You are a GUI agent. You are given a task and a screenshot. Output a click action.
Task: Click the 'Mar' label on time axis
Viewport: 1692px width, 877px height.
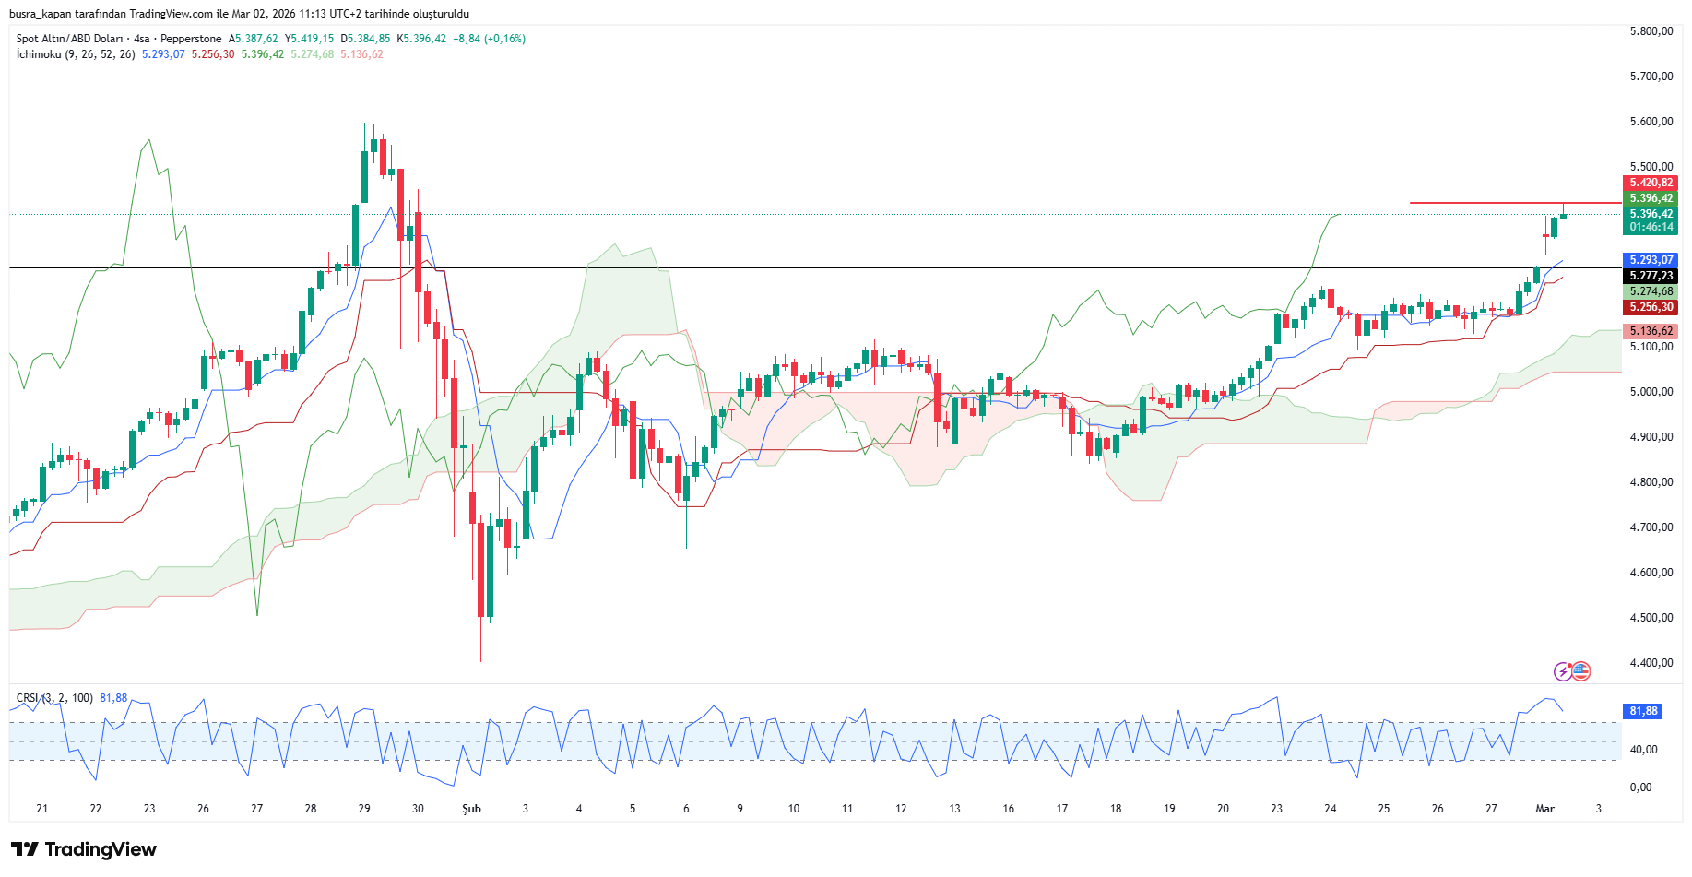coord(1544,809)
